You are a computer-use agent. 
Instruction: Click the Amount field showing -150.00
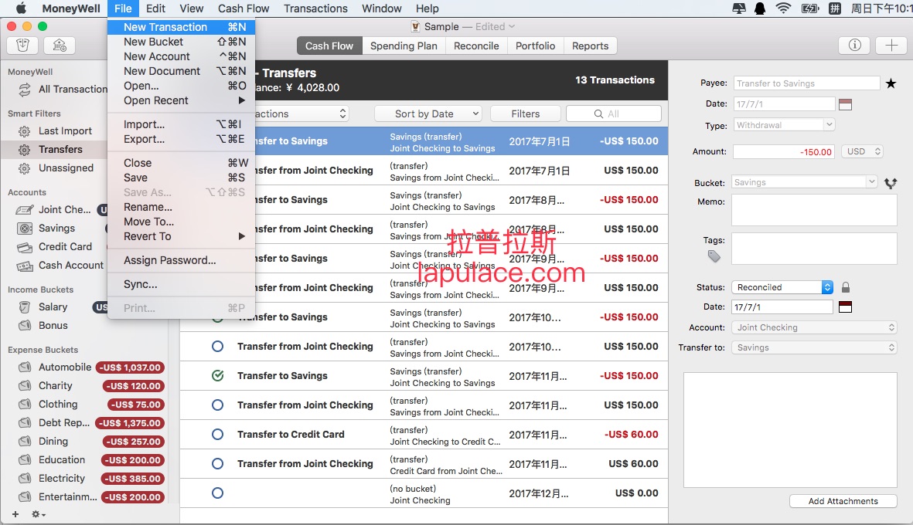coord(784,152)
